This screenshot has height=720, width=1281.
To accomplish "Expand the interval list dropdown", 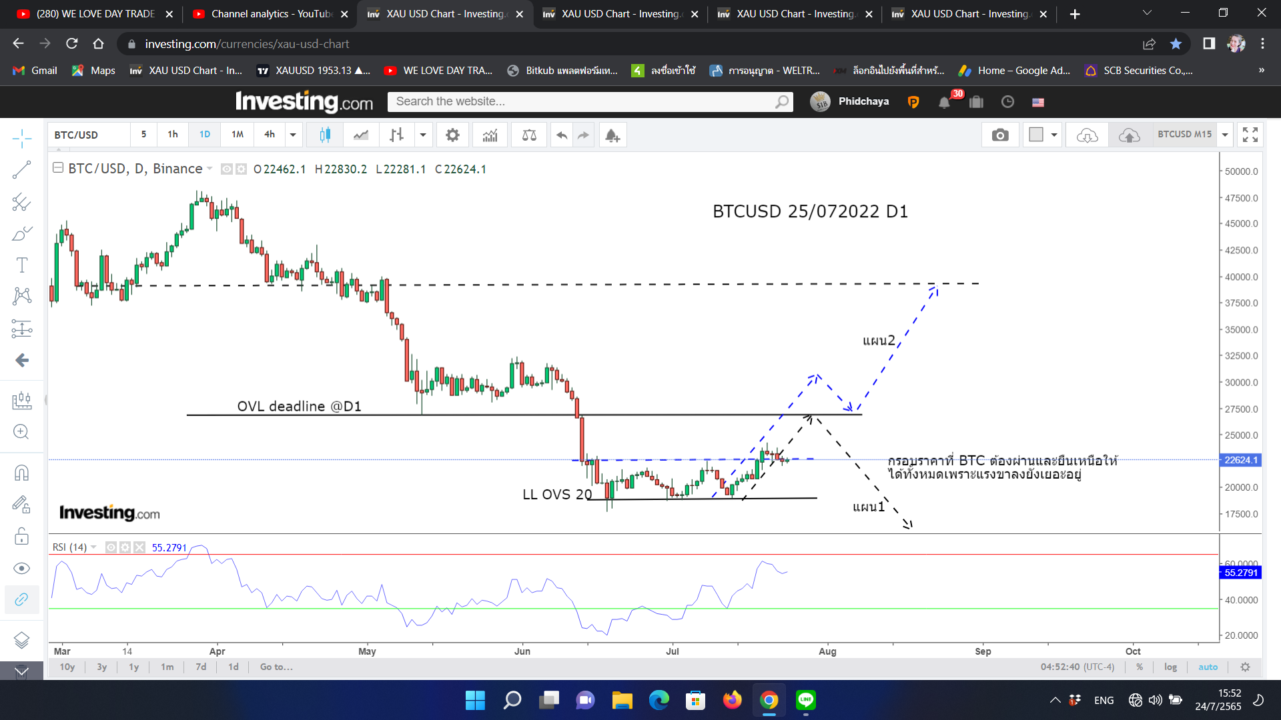I will click(x=293, y=135).
